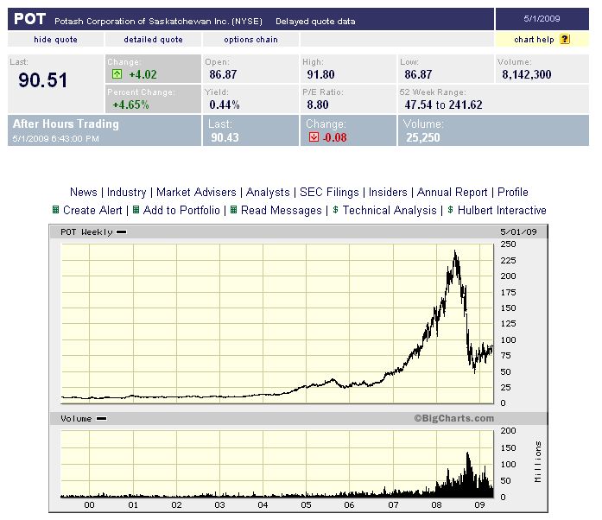The width and height of the screenshot is (602, 520).
Task: Click the percent change +4.65%
Action: click(130, 105)
